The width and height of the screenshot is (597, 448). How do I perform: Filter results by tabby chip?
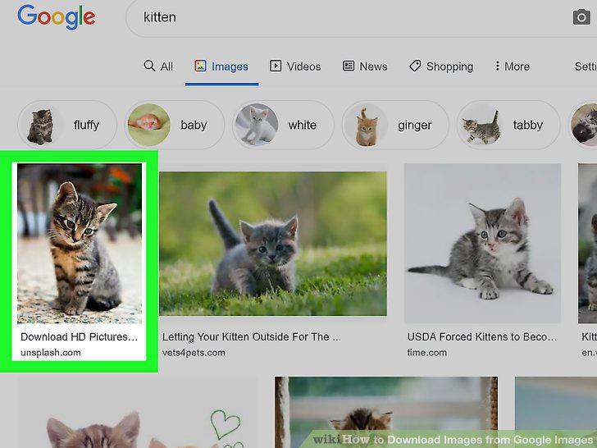coord(508,125)
